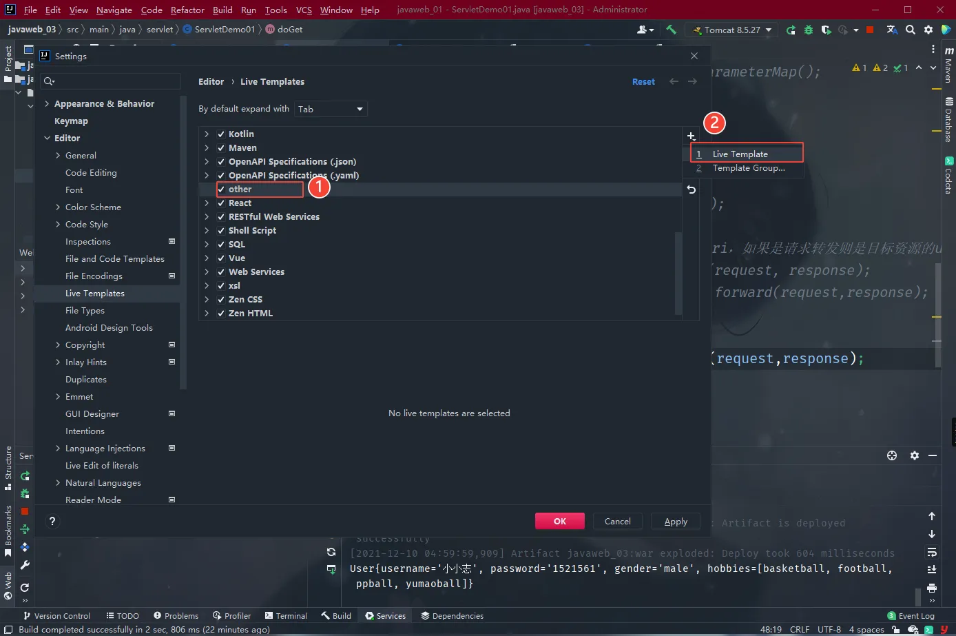Open the Problems tool tab
The image size is (956, 636).
[176, 616]
